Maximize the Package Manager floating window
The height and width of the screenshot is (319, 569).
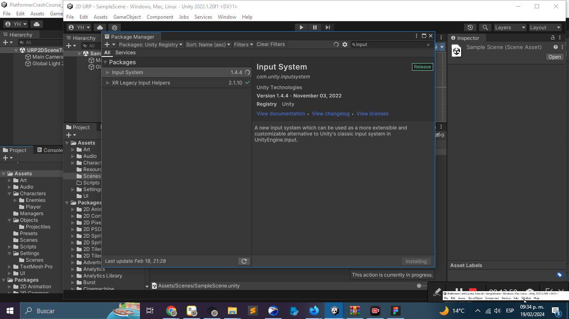(424, 36)
